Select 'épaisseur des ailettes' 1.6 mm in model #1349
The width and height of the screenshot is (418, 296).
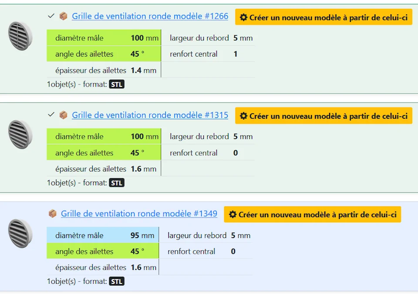click(103, 267)
